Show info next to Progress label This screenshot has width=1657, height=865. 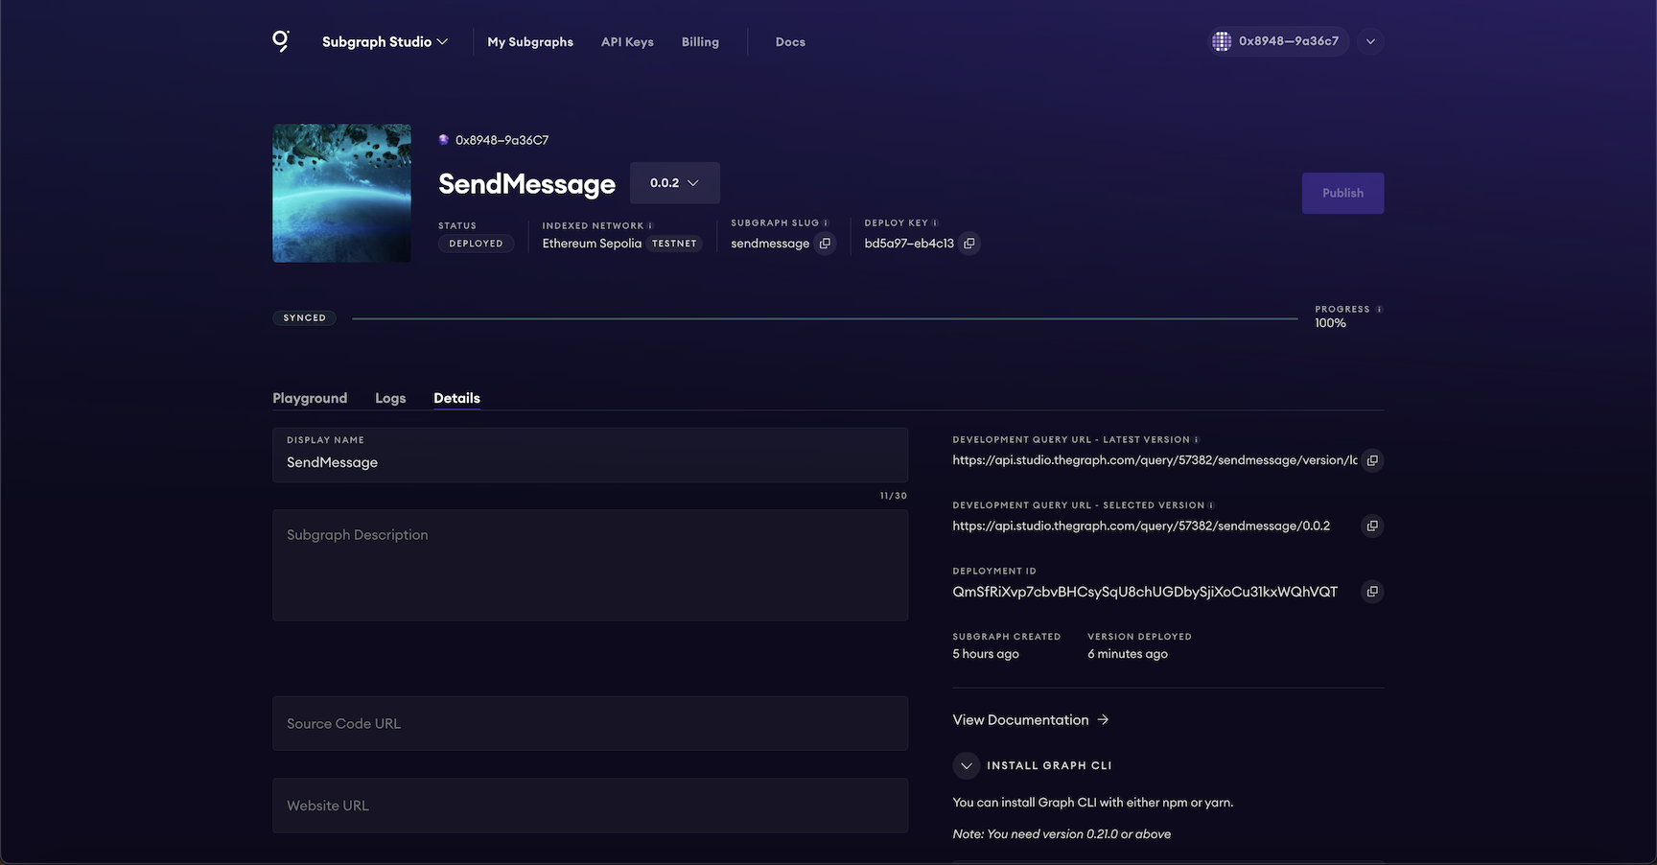1379,310
